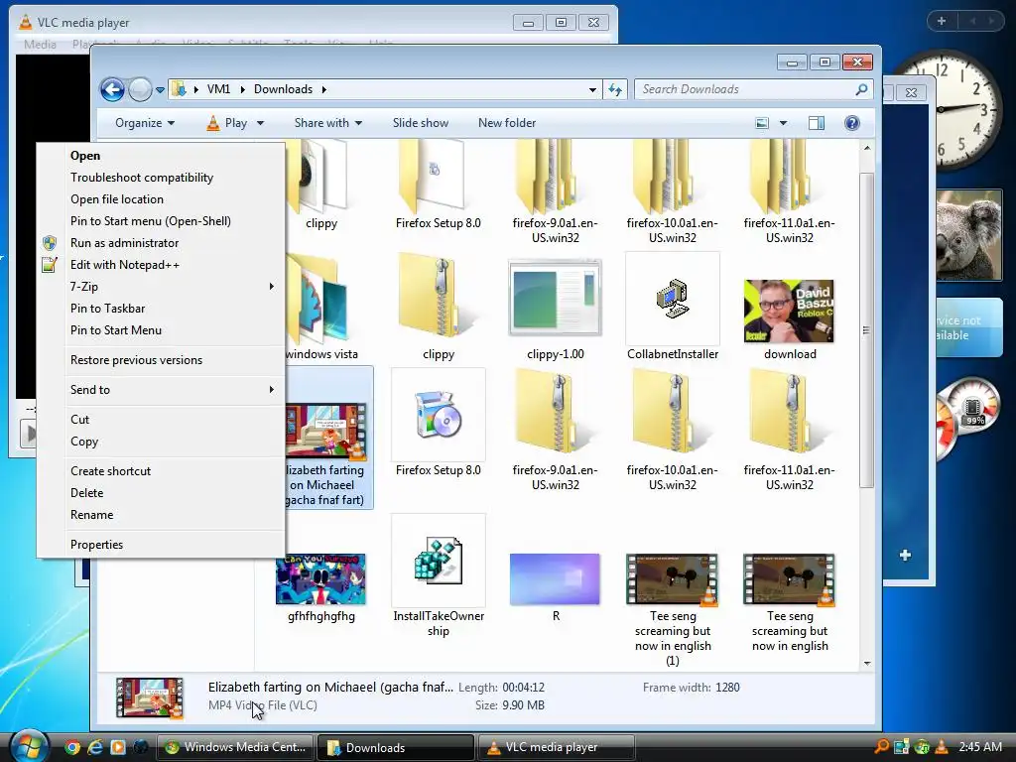The height and width of the screenshot is (762, 1016).
Task: Choose Run as administrator
Action: pyautogui.click(x=161, y=243)
